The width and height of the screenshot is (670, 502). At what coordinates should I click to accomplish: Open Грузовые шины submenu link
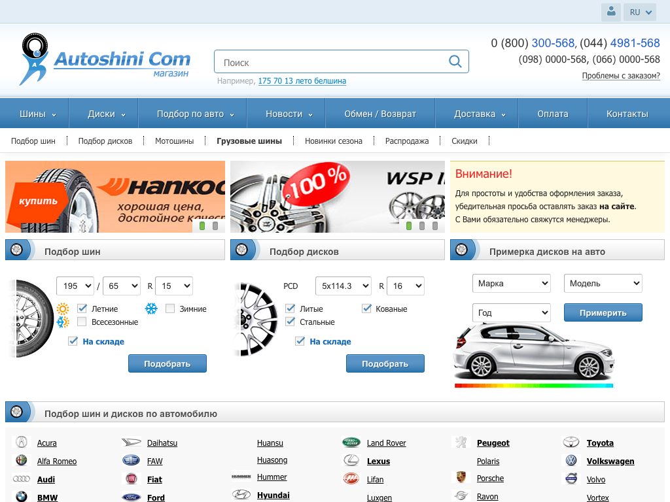pyautogui.click(x=249, y=141)
